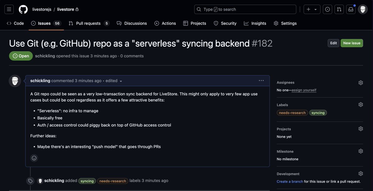Switch to the Settings tab
373x191 pixels.
(285, 23)
